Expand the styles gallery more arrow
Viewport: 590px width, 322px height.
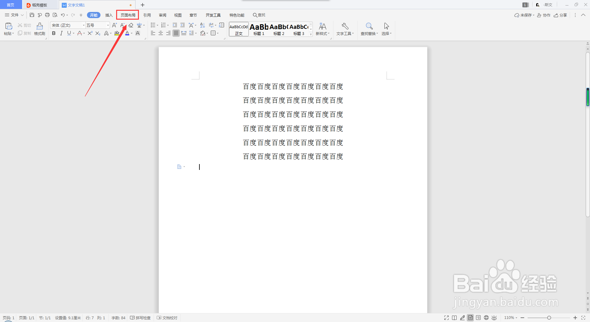click(x=311, y=34)
